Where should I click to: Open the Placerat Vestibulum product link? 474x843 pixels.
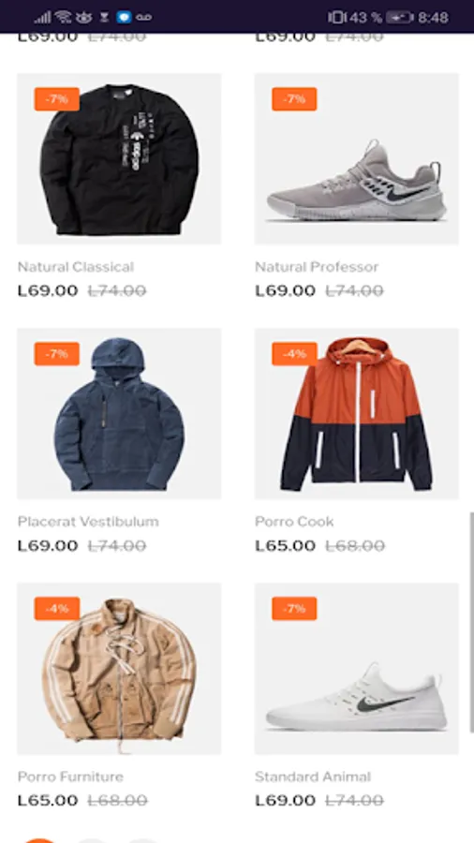pyautogui.click(x=88, y=522)
